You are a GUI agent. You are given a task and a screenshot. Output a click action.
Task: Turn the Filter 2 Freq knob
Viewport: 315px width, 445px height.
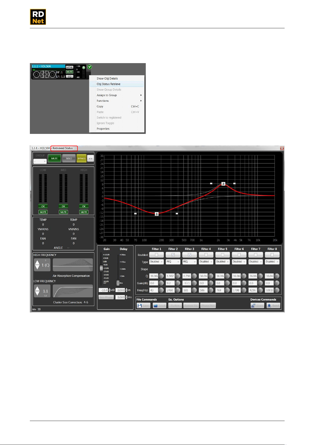pyautogui.click(x=178, y=290)
